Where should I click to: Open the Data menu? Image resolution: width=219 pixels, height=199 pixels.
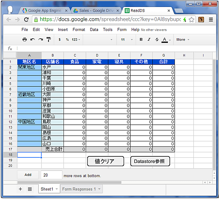click(94, 30)
